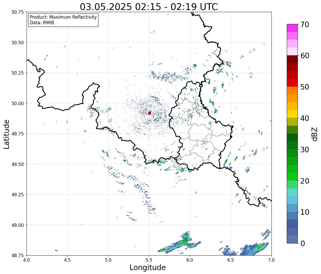321x274 pixels.
Task: Click the latitude tick label 49.75
Action: click(x=17, y=134)
